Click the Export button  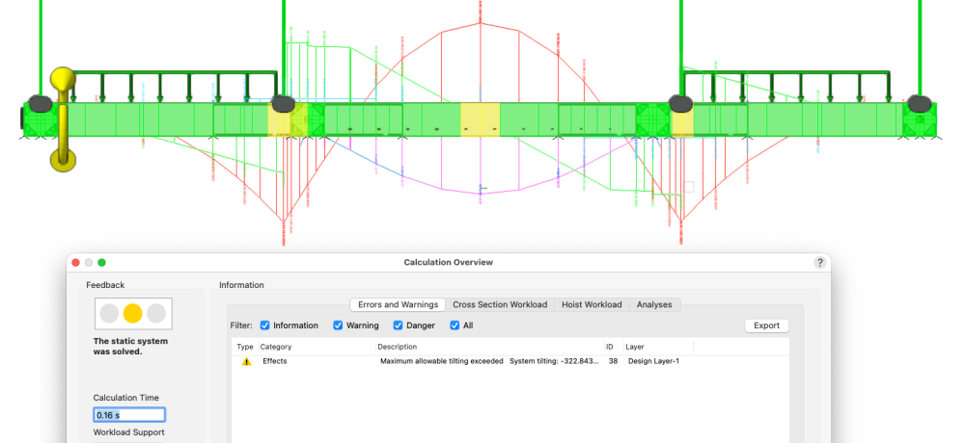point(766,326)
